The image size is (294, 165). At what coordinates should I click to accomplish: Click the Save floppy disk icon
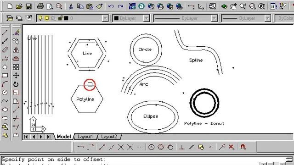pyautogui.click(x=28, y=6)
